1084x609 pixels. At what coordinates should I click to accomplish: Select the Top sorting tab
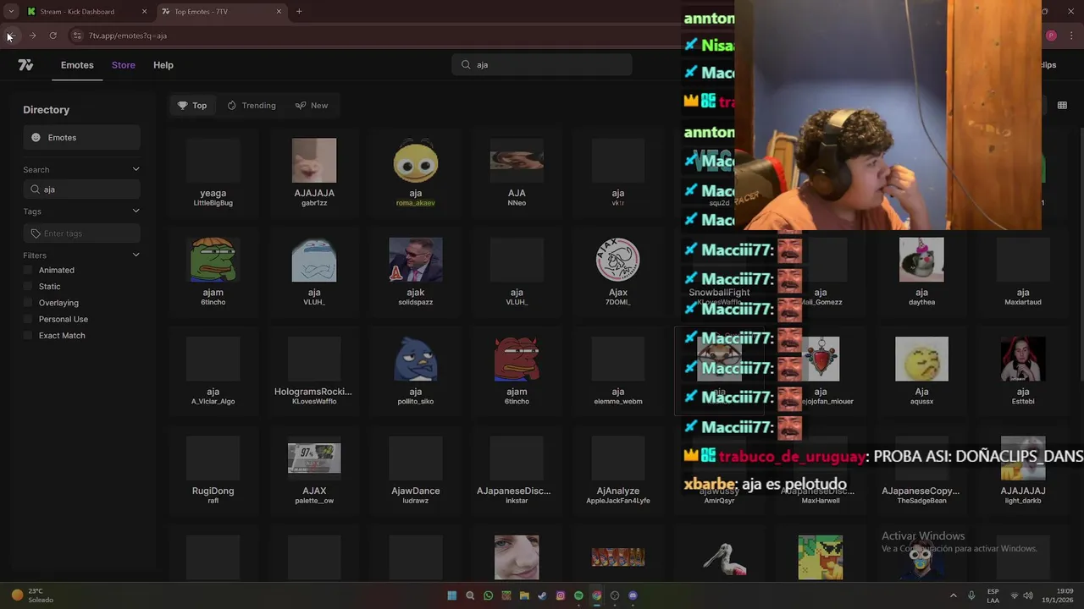tap(192, 106)
